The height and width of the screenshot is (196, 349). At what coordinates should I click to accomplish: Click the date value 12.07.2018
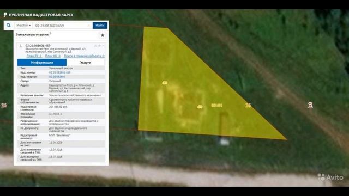(56, 150)
